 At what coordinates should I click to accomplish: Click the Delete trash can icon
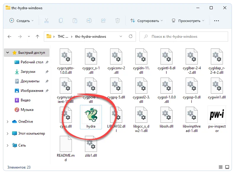(118, 21)
